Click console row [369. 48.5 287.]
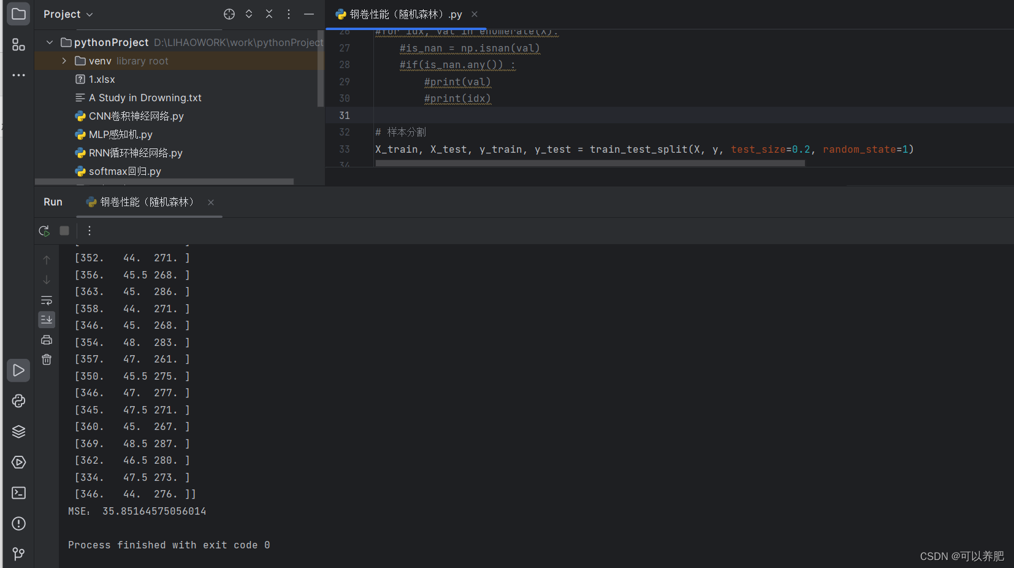The image size is (1014, 568). point(132,443)
